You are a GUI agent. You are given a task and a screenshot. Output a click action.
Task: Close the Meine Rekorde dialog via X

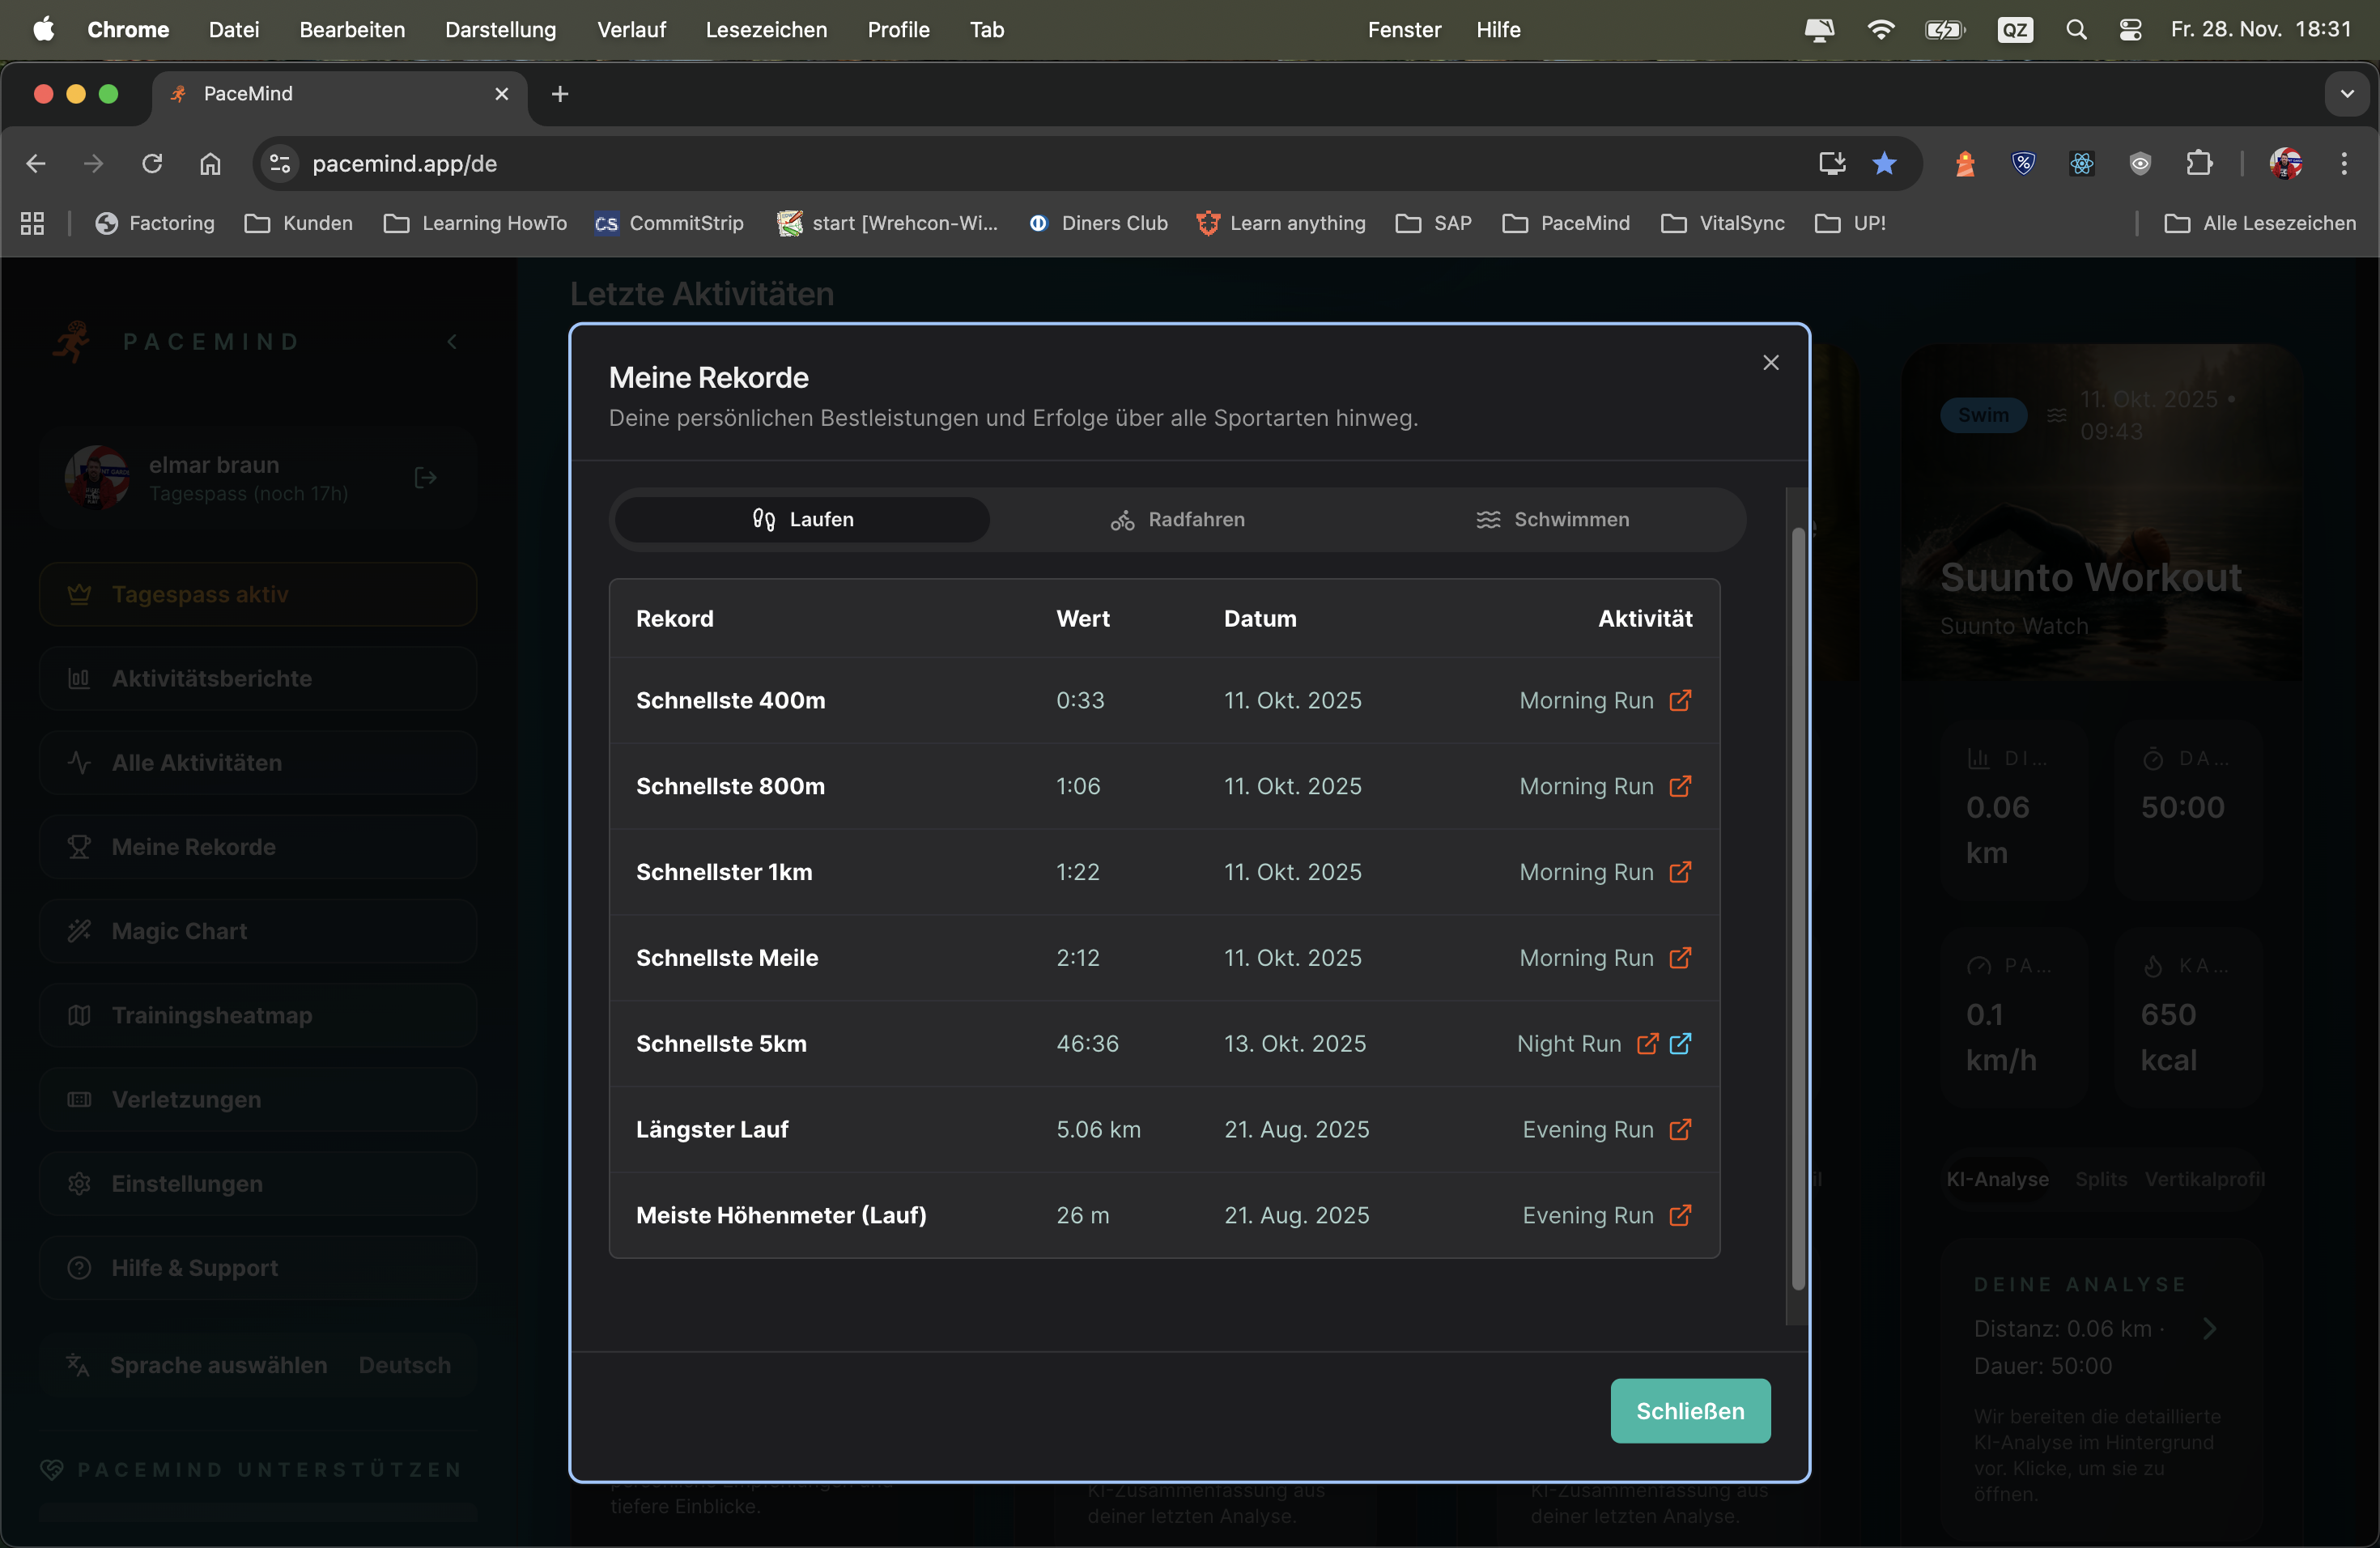click(1770, 362)
